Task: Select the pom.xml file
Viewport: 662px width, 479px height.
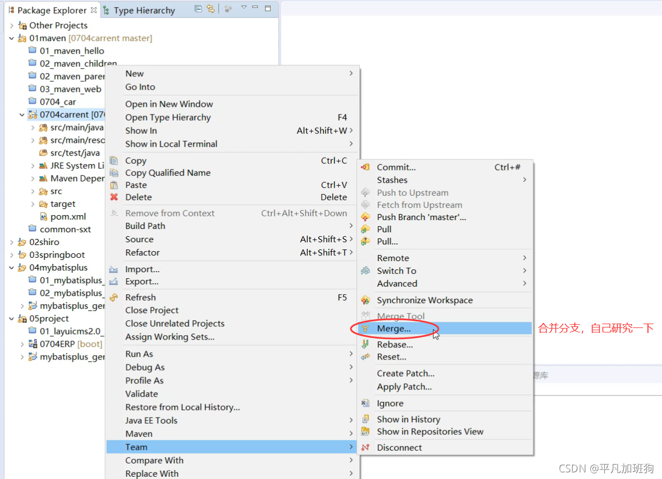Action: click(x=63, y=216)
